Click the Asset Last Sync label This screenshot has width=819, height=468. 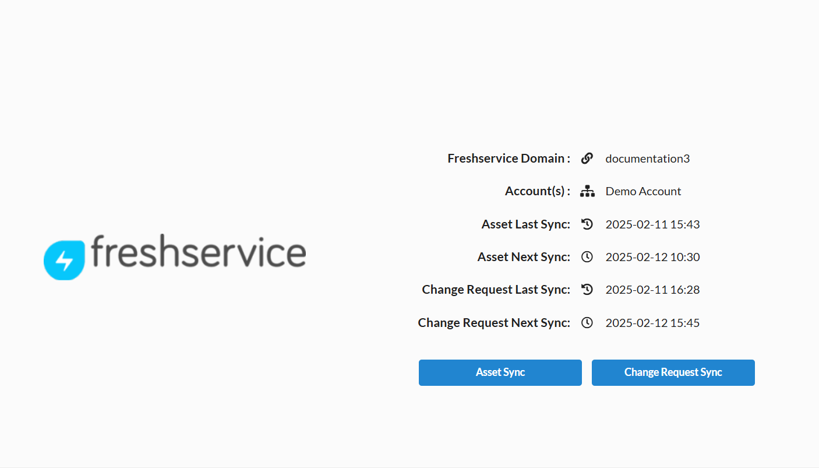pos(525,224)
